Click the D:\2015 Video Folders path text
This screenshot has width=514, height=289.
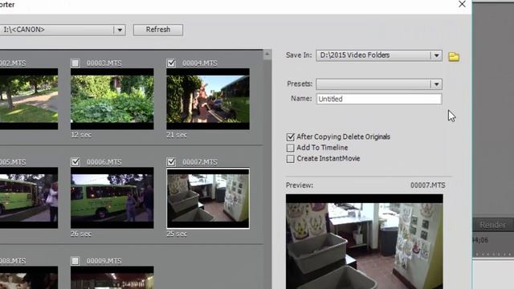tap(355, 55)
